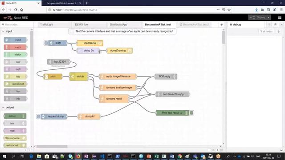The image size is (285, 160).
Task: Select the catch node in palette
Action: point(15,47)
